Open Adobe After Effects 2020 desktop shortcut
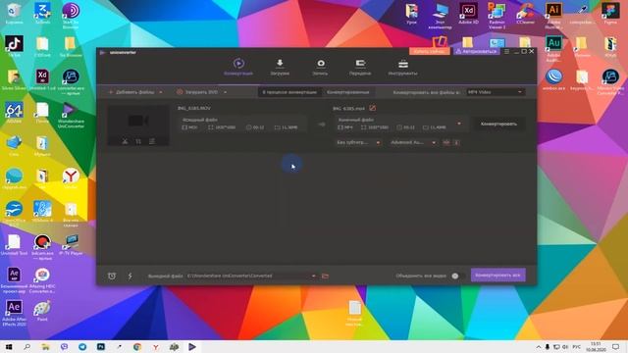Image resolution: width=628 pixels, height=353 pixels. [x=14, y=313]
